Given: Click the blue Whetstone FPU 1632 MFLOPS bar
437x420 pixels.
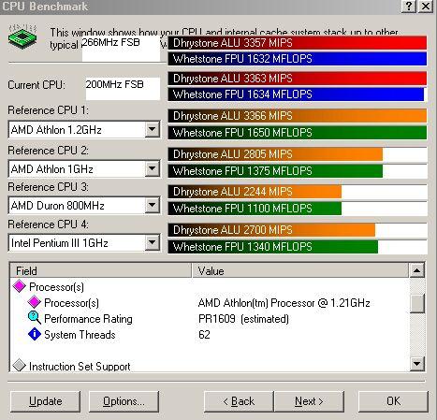Looking at the screenshot, I should [298, 59].
